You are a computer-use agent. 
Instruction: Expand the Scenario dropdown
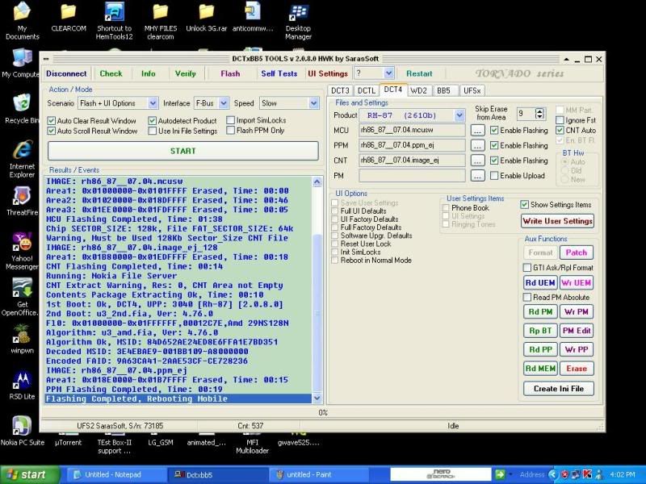tap(153, 103)
